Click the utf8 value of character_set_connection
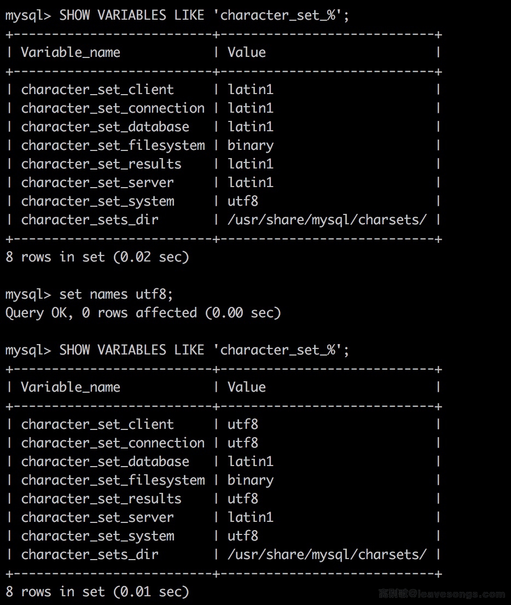 [x=243, y=443]
